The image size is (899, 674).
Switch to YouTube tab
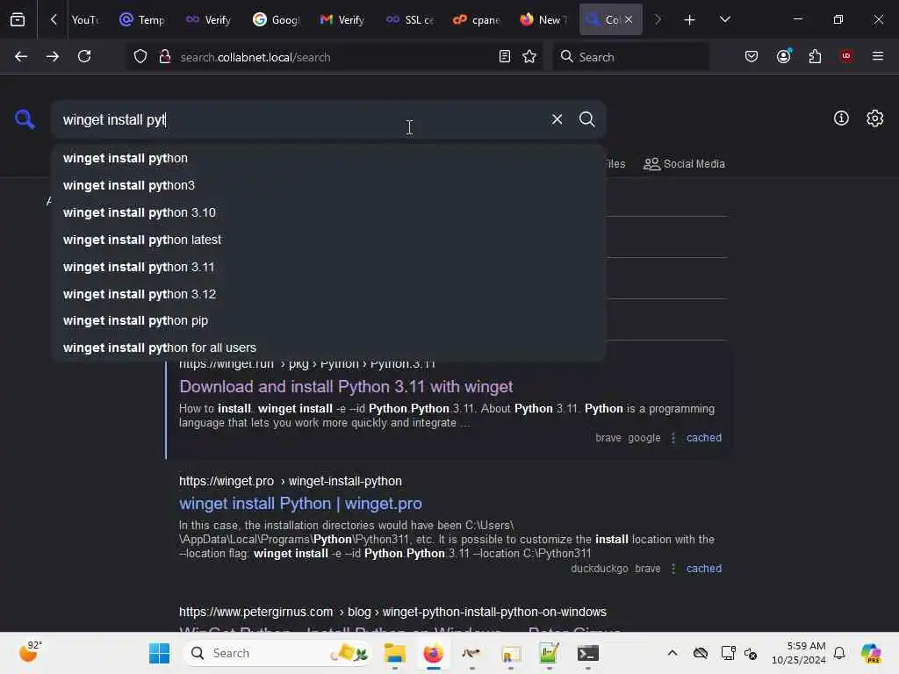click(83, 20)
